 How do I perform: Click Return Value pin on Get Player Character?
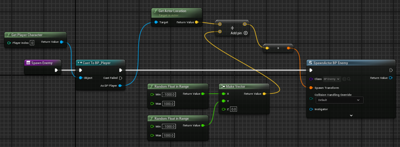coord(61,42)
